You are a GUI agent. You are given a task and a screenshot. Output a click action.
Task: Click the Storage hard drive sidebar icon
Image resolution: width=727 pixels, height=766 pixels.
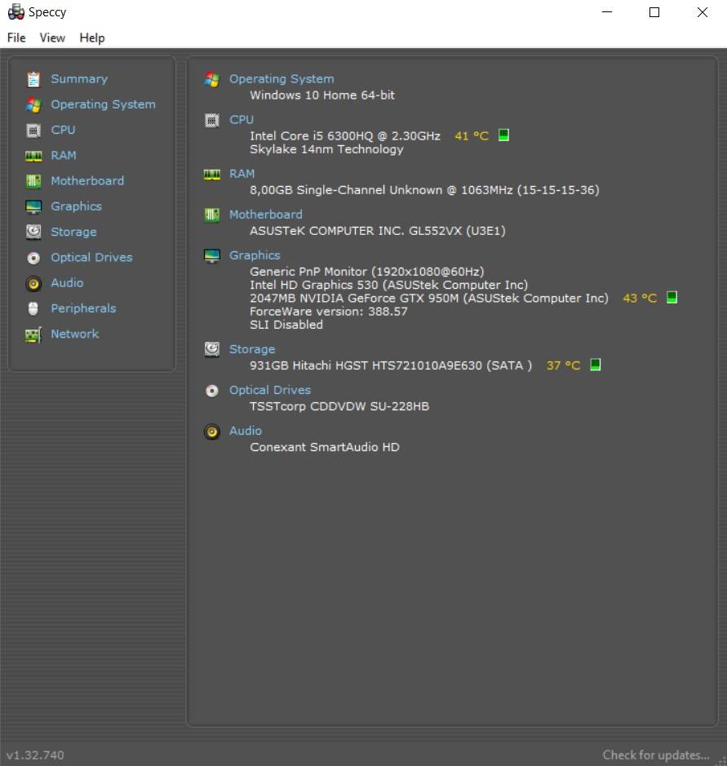[33, 232]
